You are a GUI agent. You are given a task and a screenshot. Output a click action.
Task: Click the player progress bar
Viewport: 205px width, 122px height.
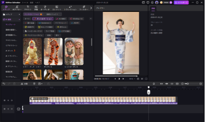point(121,76)
